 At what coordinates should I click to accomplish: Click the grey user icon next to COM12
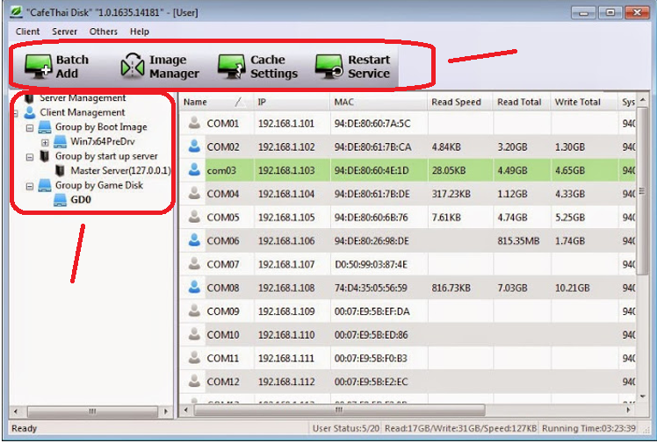pyautogui.click(x=194, y=381)
